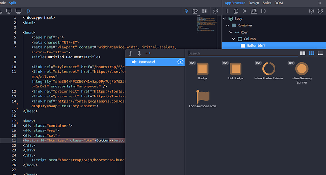The width and height of the screenshot is (326, 175).
Task: Click the Untitled Document title text
Action: point(65,57)
